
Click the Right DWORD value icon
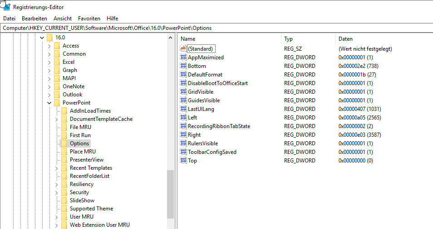pos(183,134)
